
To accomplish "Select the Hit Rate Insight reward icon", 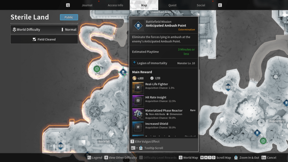I will [x=138, y=100].
